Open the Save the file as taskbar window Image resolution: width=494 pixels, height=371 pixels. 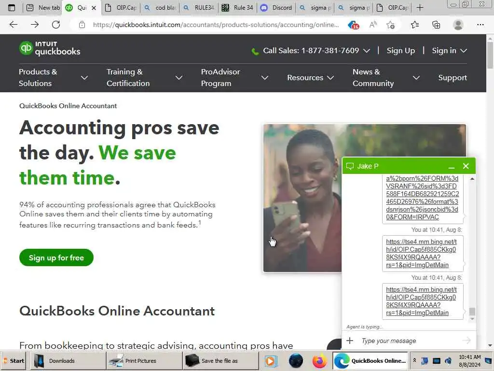[x=220, y=361]
